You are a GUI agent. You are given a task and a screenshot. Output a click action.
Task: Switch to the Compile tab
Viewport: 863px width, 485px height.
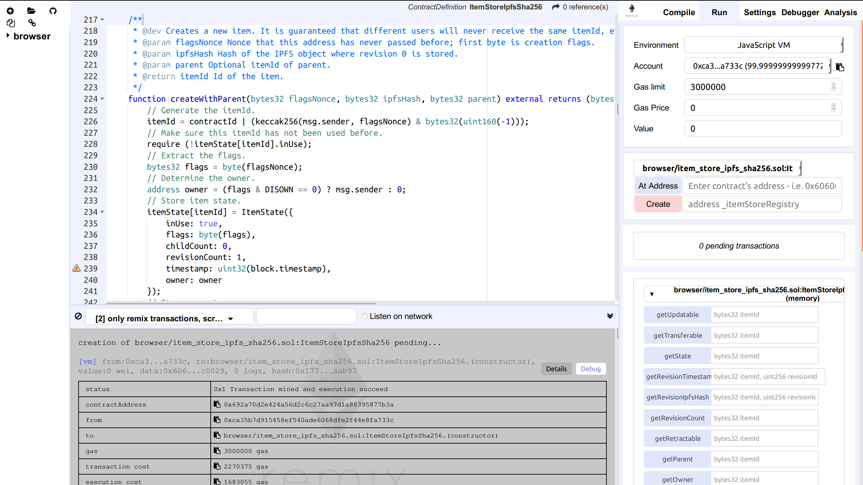[x=679, y=12]
